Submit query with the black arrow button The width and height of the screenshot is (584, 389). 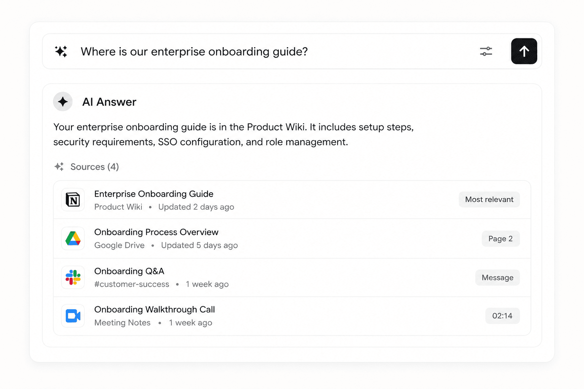tap(524, 51)
